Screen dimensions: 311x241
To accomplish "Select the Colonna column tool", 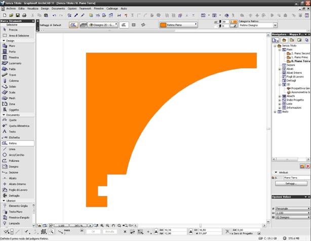I will 14,81.
